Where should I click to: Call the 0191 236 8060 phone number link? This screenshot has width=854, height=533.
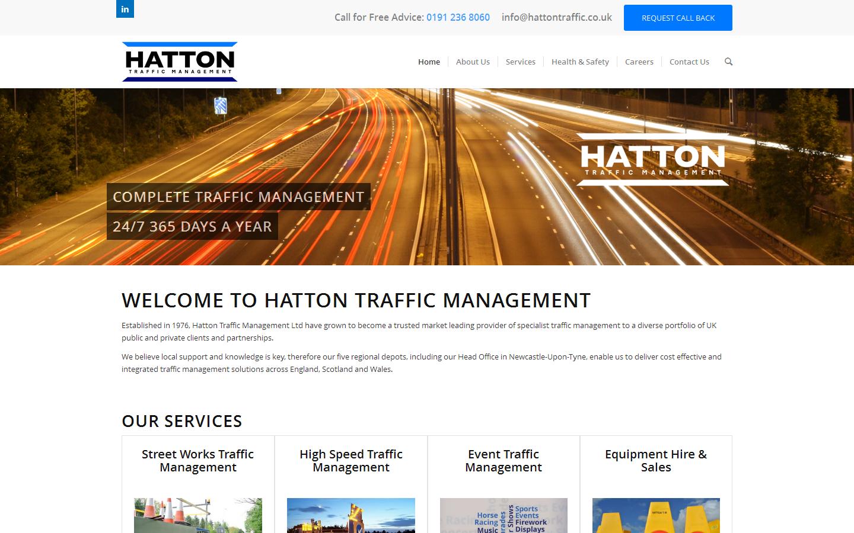coord(458,17)
